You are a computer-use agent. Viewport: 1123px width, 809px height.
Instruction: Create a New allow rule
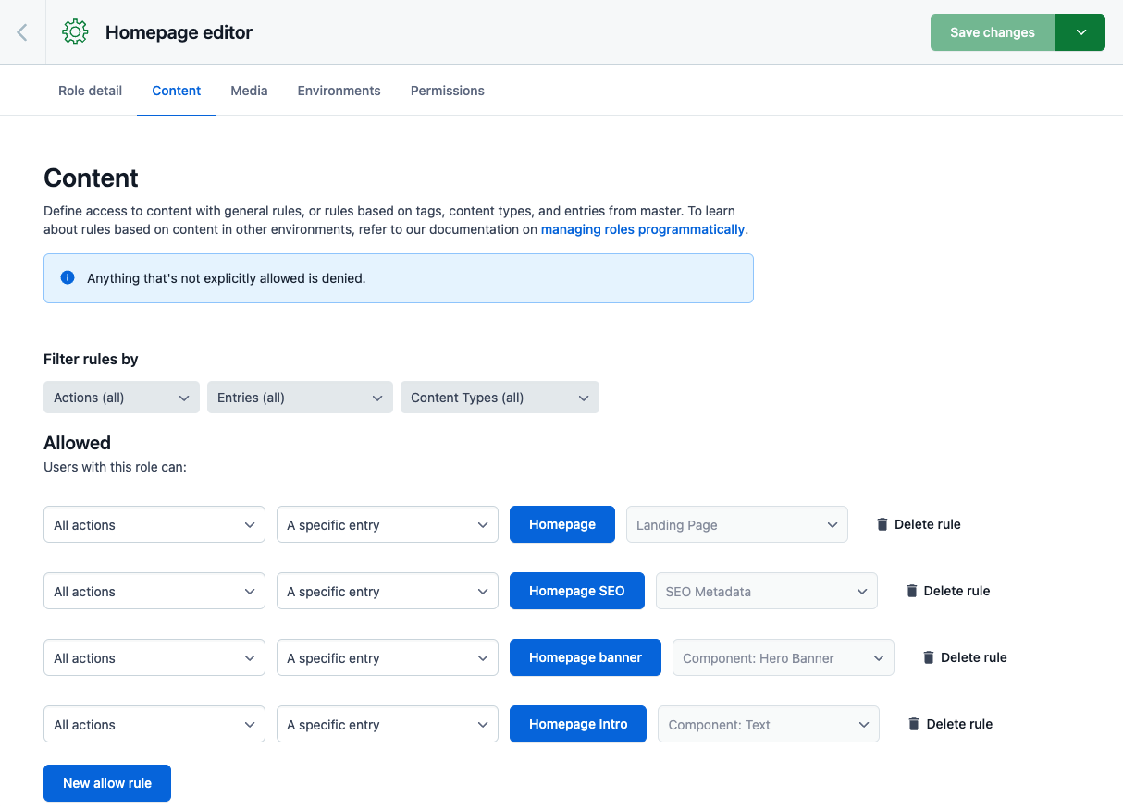click(x=106, y=782)
